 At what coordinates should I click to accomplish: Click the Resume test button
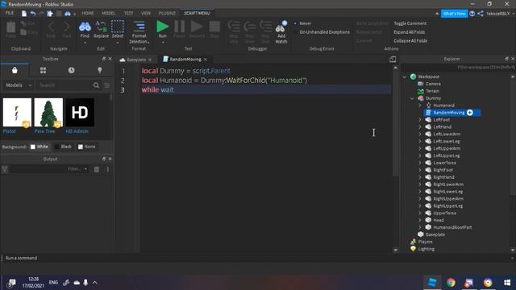coord(197,29)
